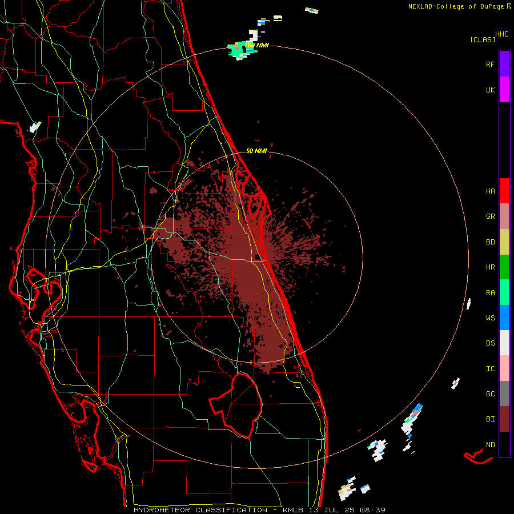Click the HYDROMETEOR CLASSIFICATION caption text
The width and height of the screenshot is (514, 514).
coord(200,510)
